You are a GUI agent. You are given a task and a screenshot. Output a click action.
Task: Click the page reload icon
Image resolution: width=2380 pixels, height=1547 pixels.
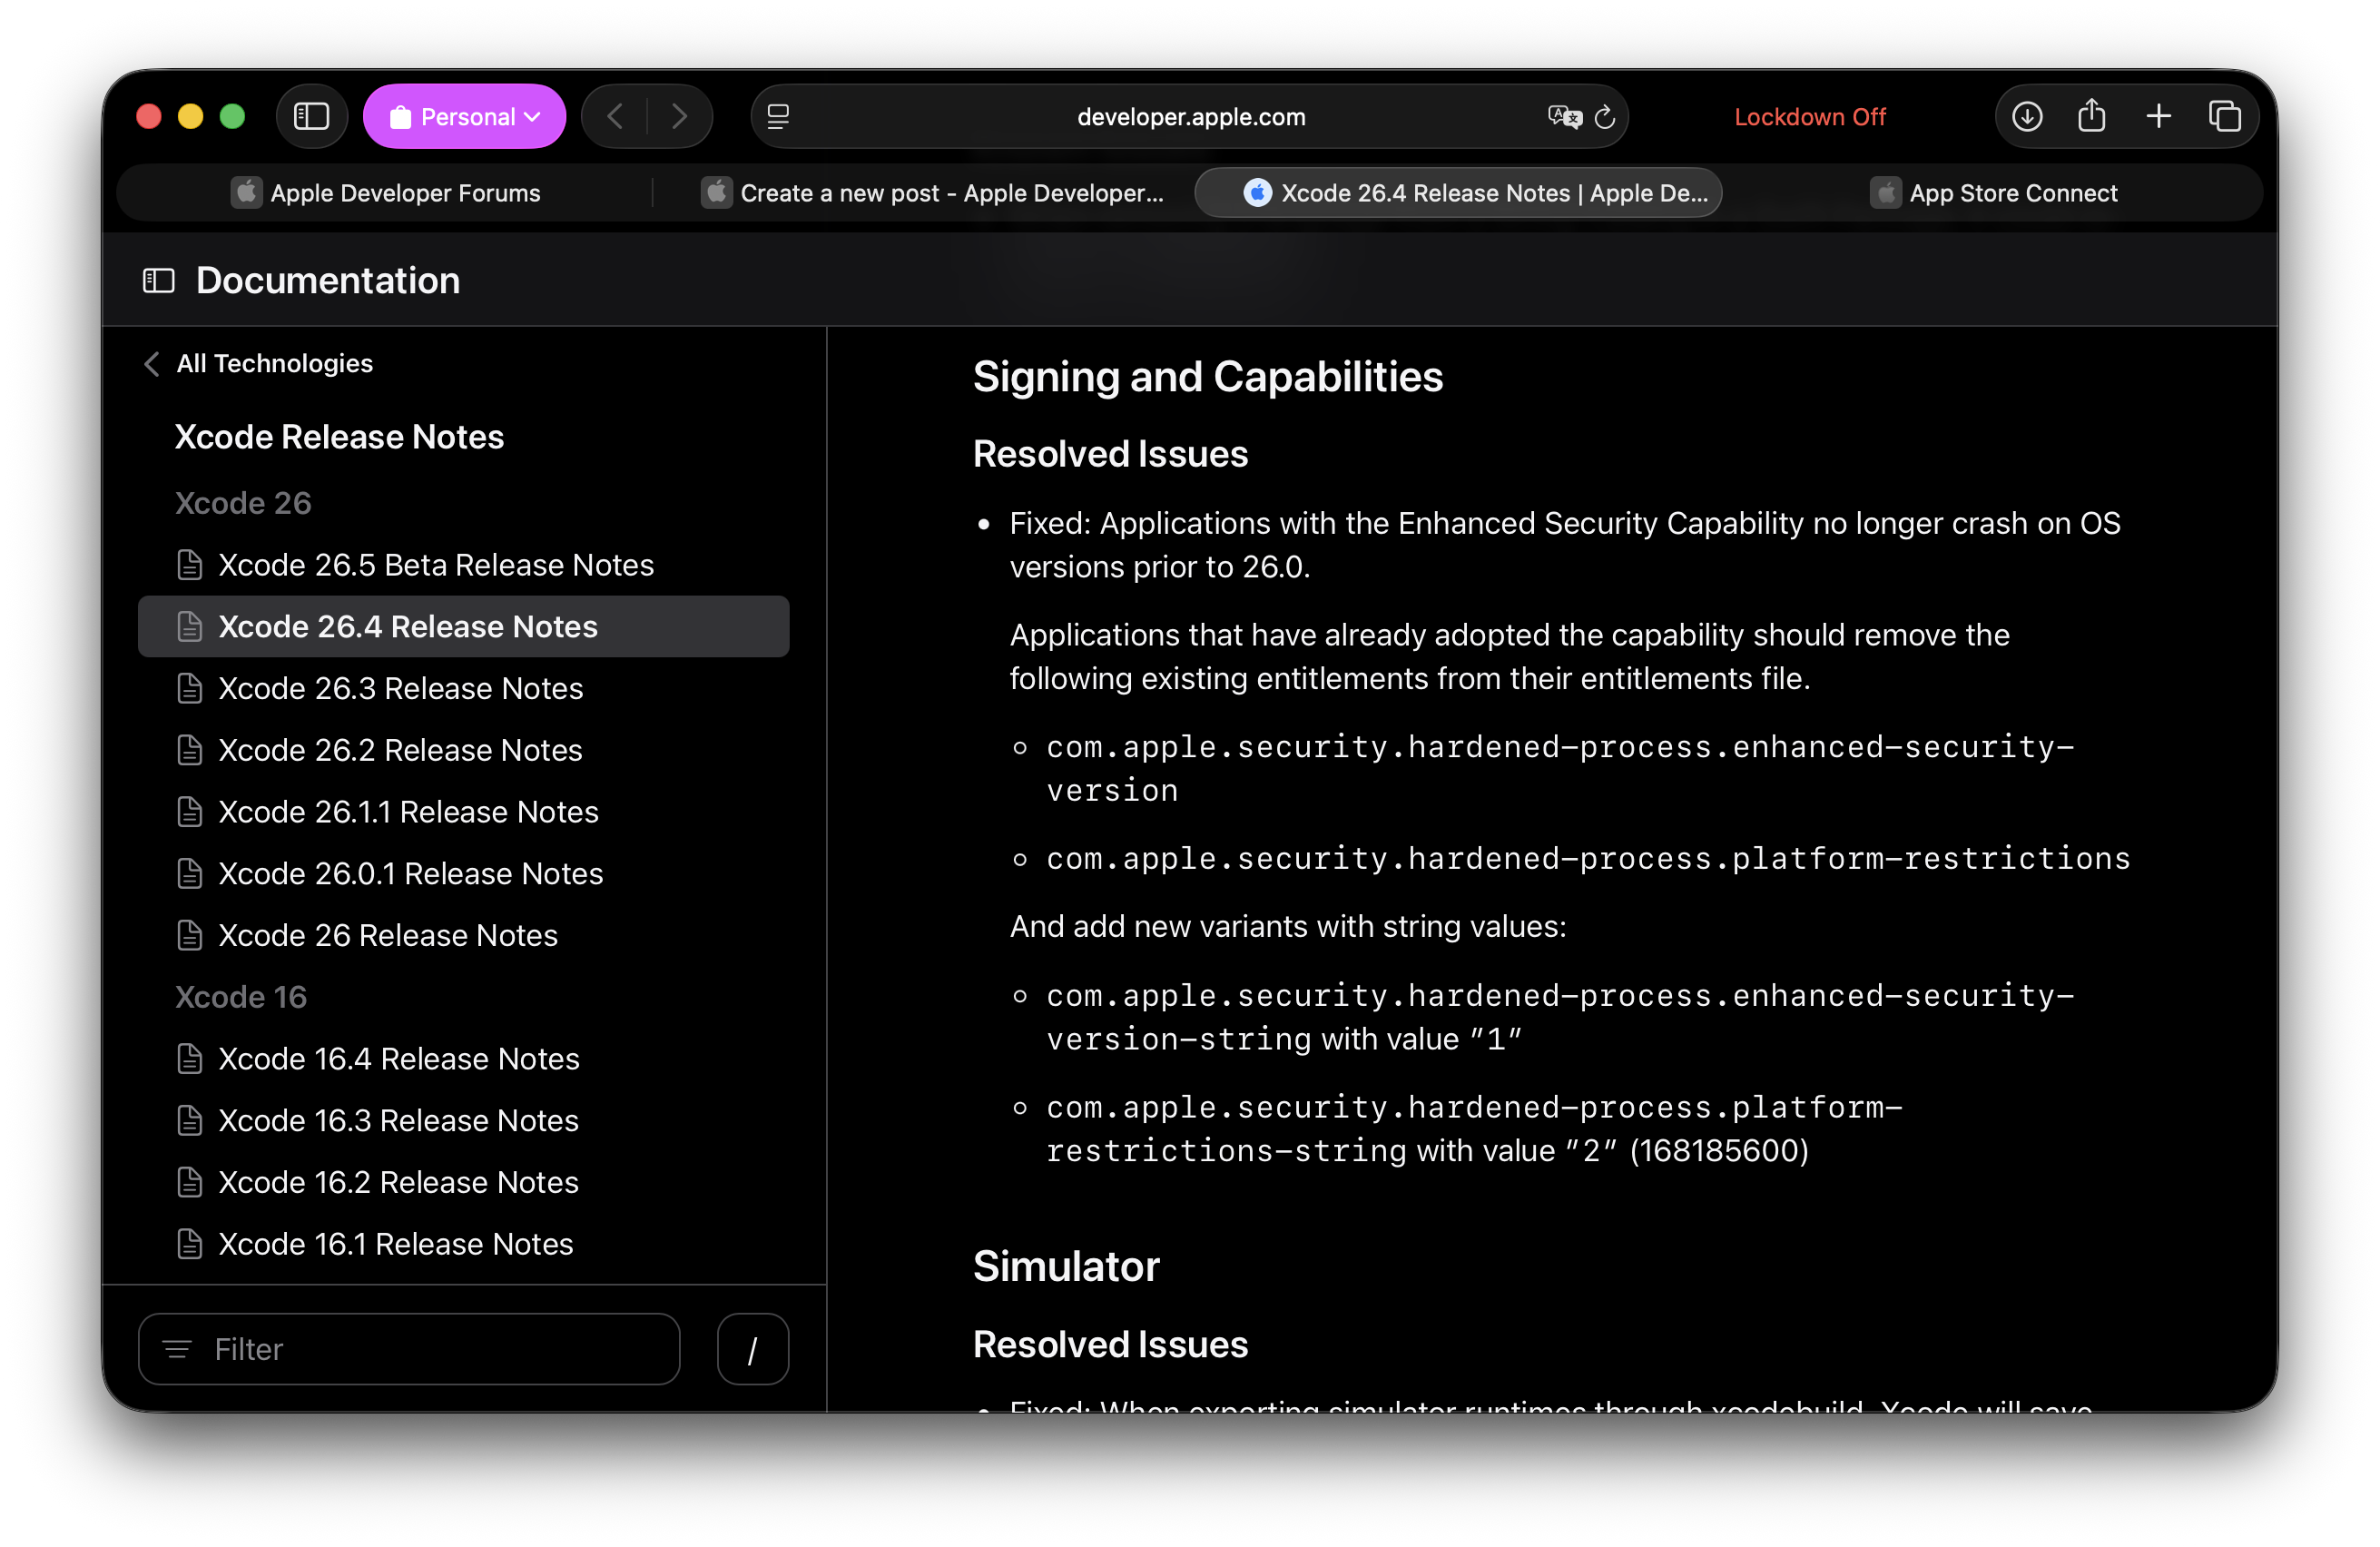(x=1605, y=117)
